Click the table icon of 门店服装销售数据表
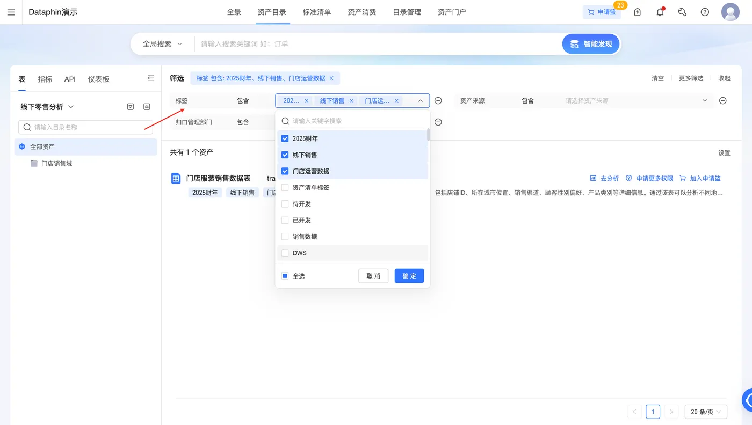 [176, 179]
